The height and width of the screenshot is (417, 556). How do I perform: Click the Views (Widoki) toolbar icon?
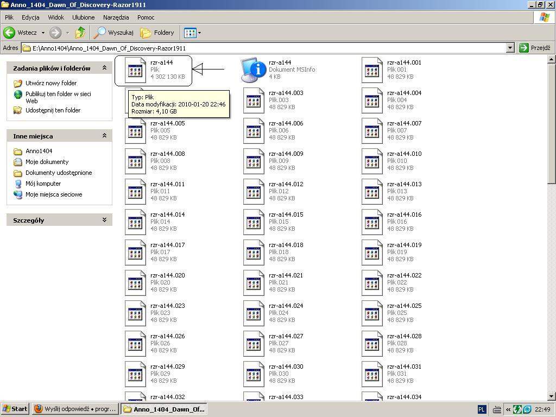click(189, 33)
